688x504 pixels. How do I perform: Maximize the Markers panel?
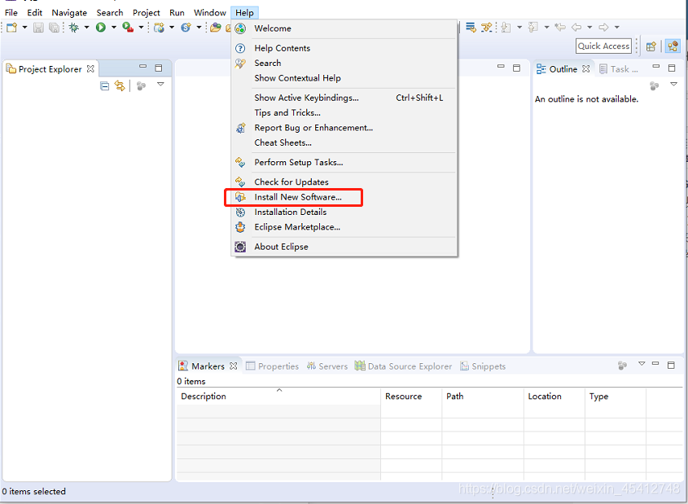[x=671, y=365]
